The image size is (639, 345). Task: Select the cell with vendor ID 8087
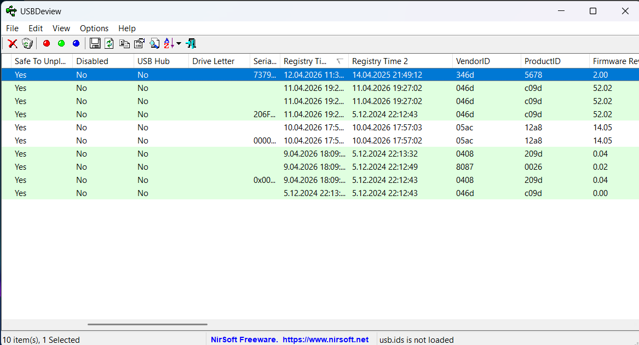tap(465, 167)
